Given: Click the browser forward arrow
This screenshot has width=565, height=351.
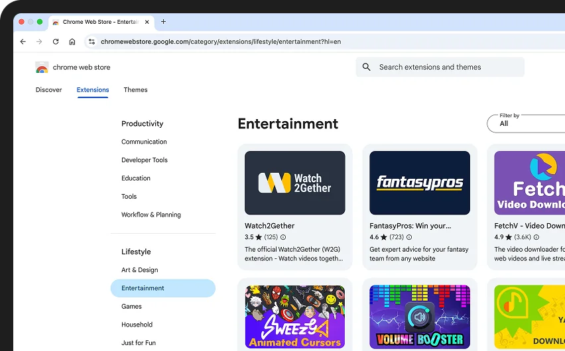Looking at the screenshot, I should (39, 42).
